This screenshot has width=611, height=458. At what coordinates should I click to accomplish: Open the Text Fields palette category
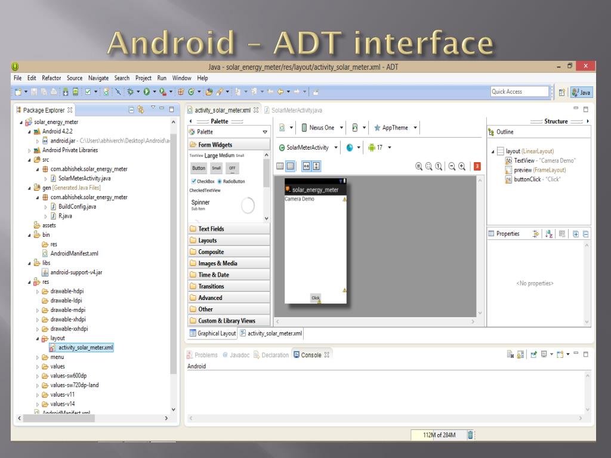click(x=229, y=228)
